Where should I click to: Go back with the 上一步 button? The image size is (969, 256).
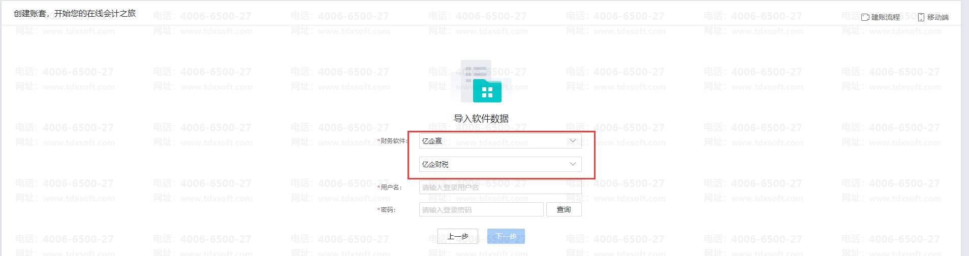click(457, 237)
